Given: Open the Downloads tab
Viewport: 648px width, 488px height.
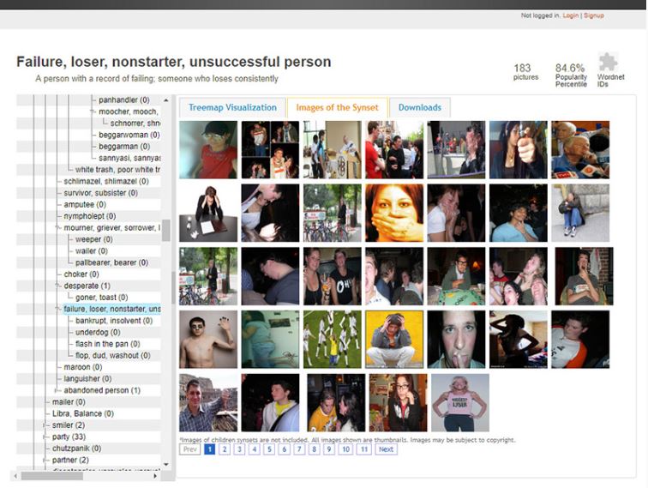Looking at the screenshot, I should tap(419, 107).
